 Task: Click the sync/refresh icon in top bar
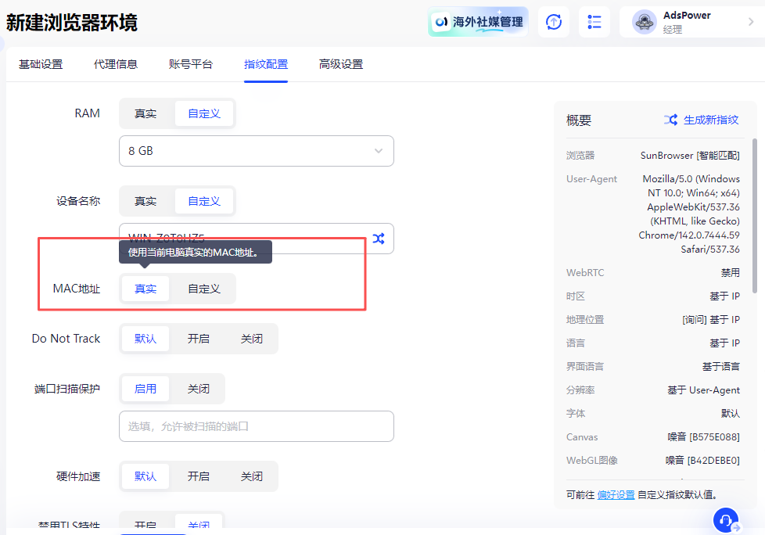[x=553, y=22]
